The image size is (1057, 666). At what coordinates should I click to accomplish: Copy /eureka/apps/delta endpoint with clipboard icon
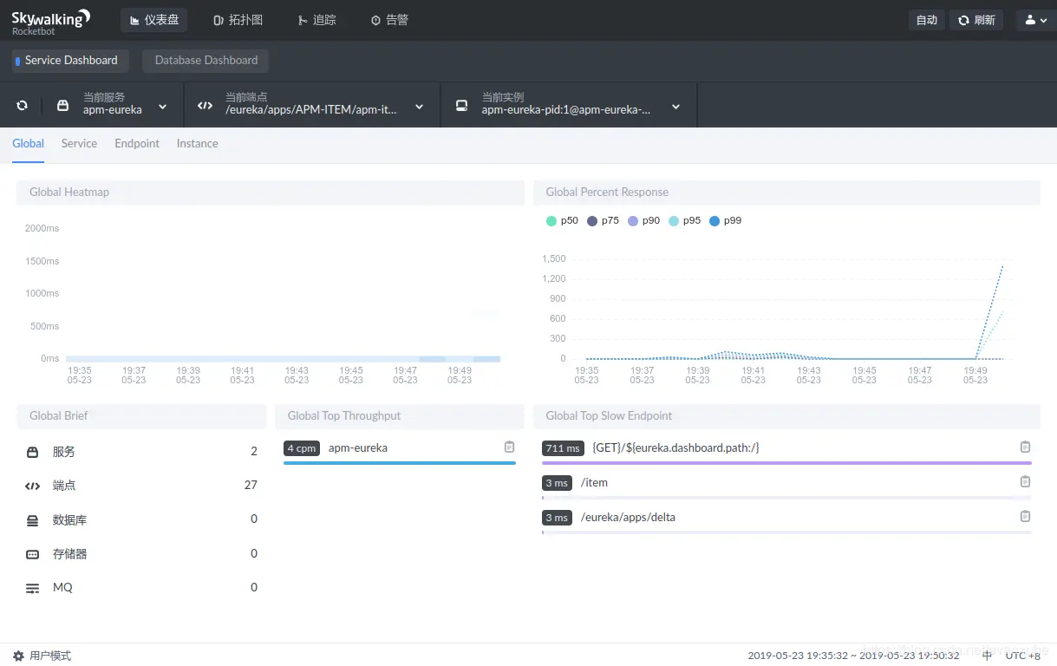click(1025, 517)
